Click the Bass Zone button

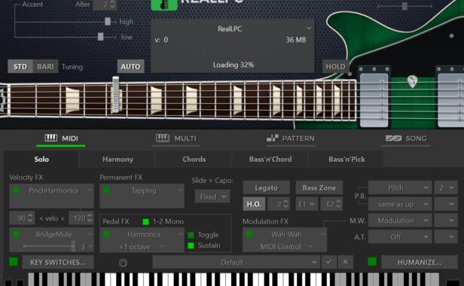[x=319, y=188]
